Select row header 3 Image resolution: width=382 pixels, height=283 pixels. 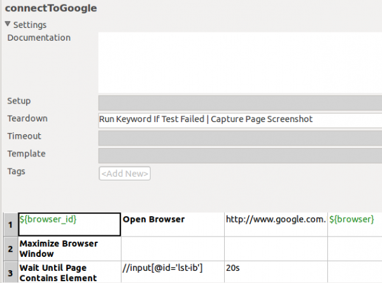pos(11,272)
